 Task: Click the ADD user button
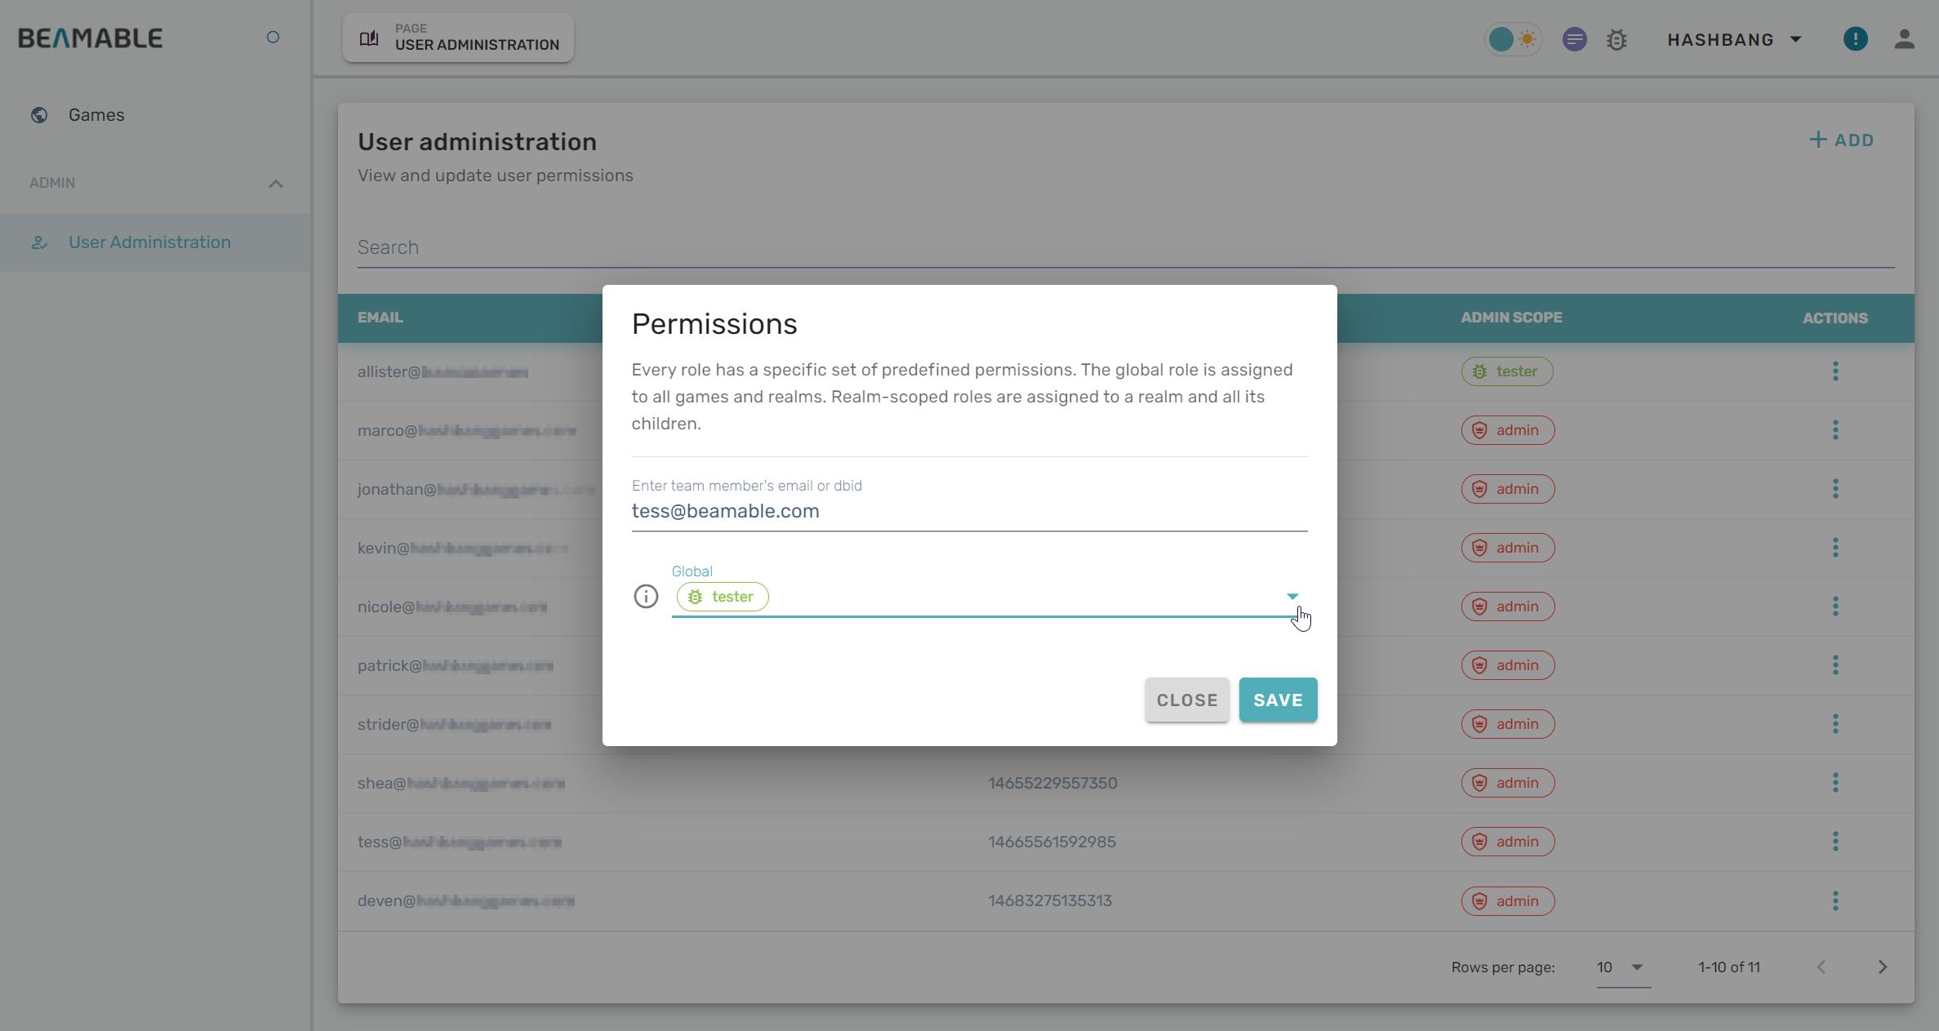coord(1842,140)
